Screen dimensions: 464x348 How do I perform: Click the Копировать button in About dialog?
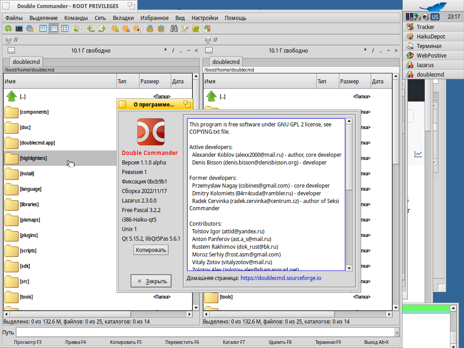(x=151, y=250)
